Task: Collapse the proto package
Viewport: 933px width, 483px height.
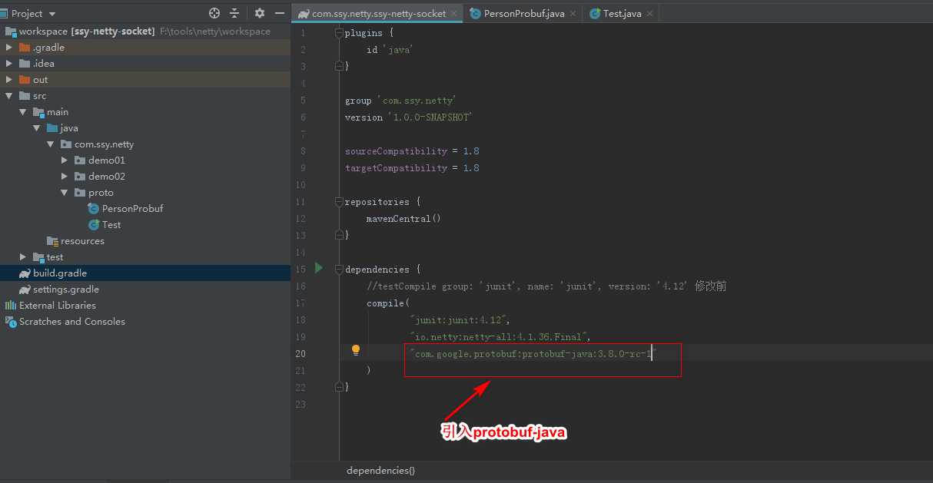Action: tap(65, 193)
